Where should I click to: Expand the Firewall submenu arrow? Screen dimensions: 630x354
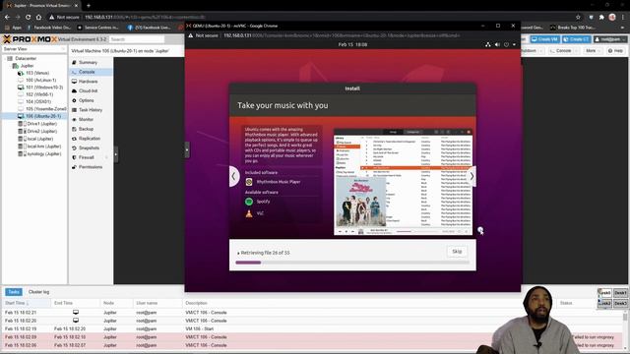(x=107, y=157)
